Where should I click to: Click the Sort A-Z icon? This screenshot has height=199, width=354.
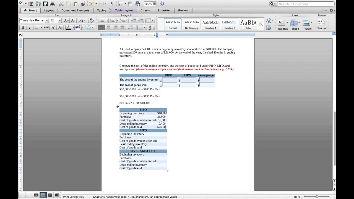click(x=151, y=27)
